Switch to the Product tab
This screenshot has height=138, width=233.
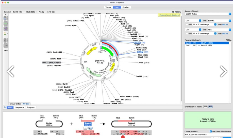tap(126, 7)
